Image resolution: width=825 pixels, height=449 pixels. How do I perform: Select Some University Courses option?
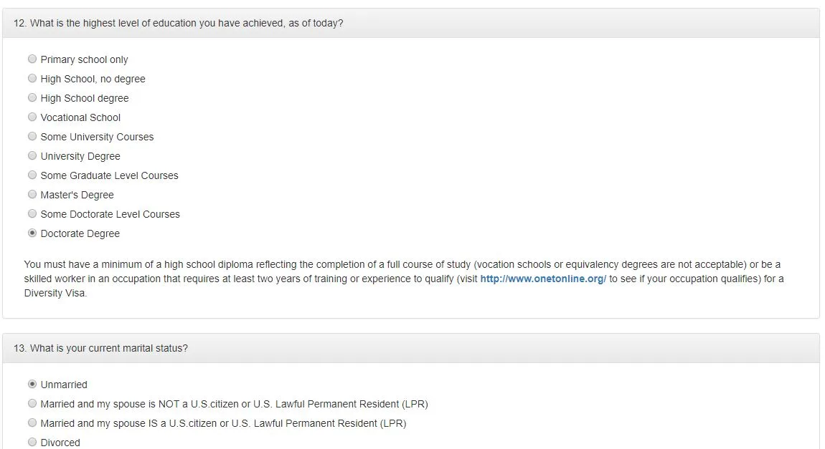pos(32,137)
